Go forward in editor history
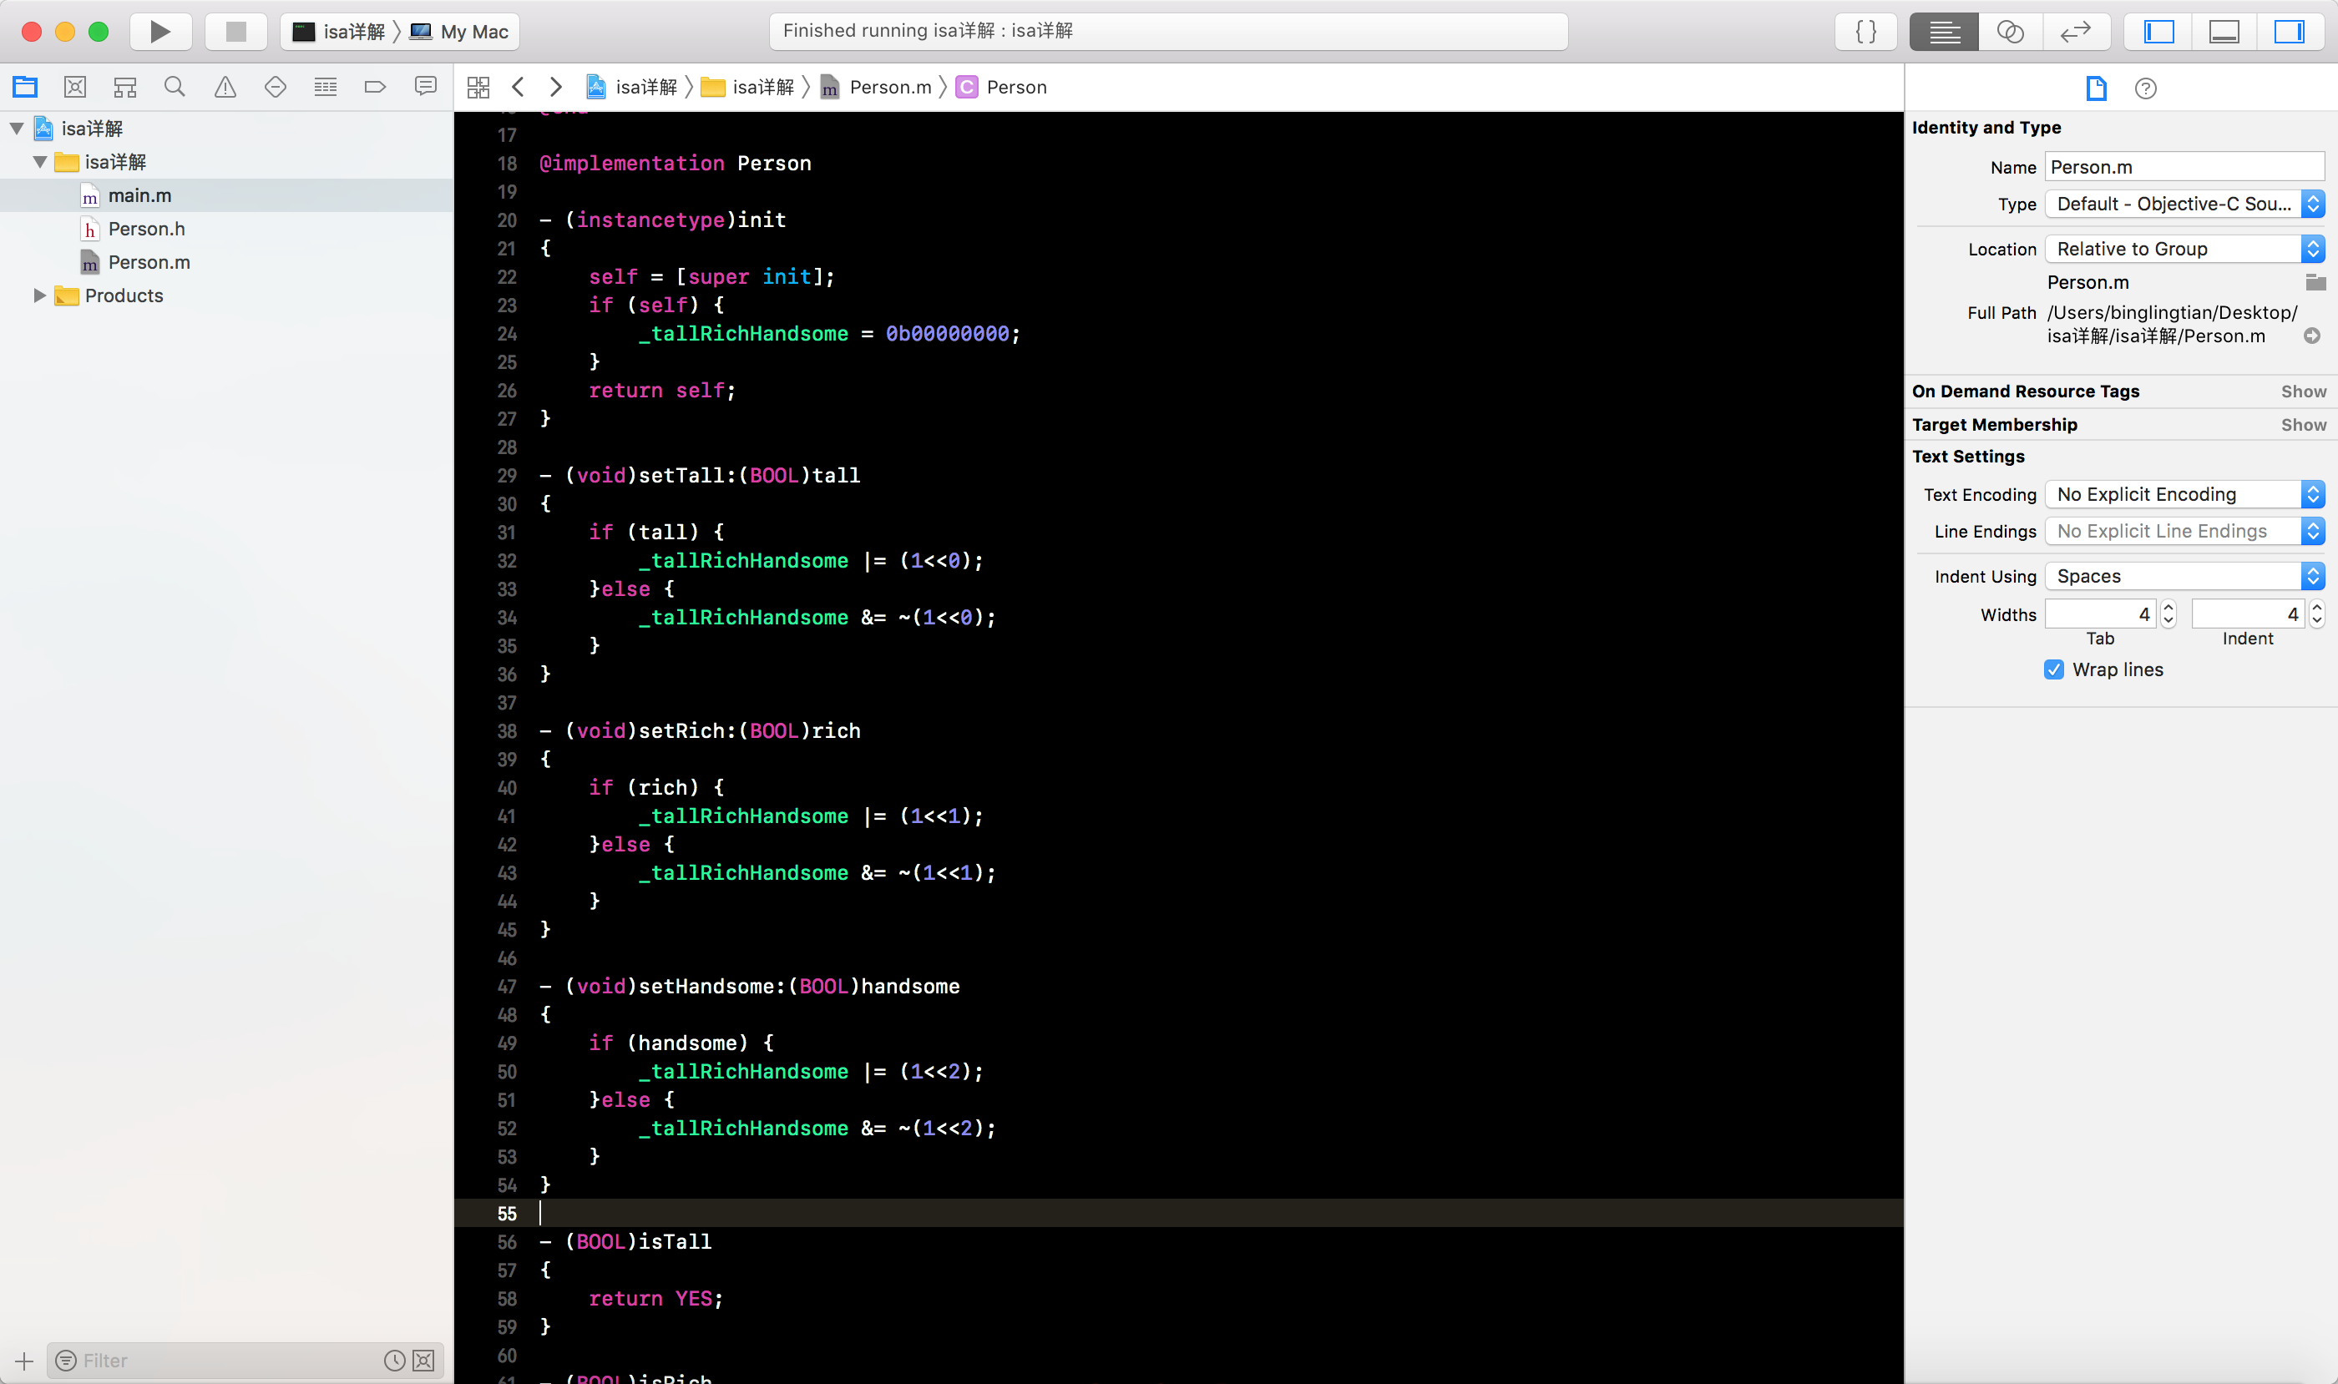Image resolution: width=2338 pixels, height=1384 pixels. (x=556, y=87)
